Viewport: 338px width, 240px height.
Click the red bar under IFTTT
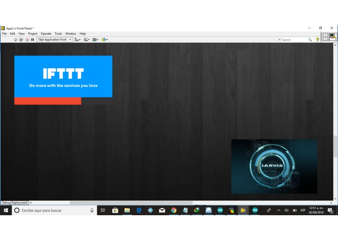(48, 101)
